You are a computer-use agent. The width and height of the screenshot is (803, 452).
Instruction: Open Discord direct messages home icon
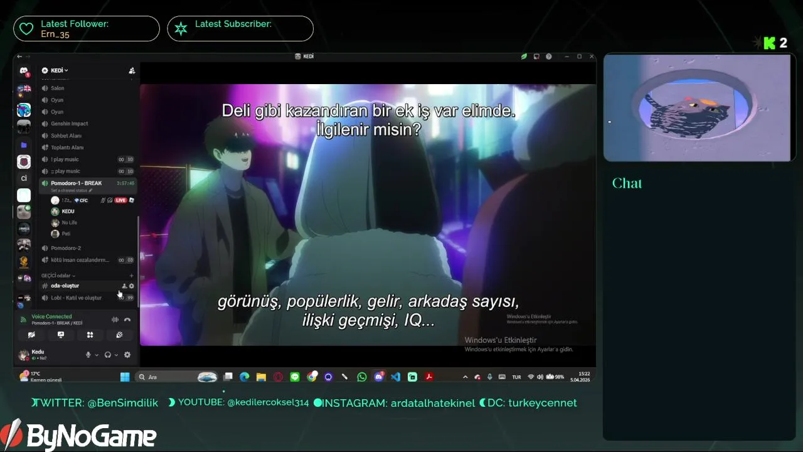point(23,71)
